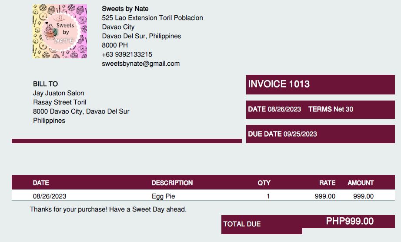401x242 pixels.
Task: Click the DUE DATE 09/25/2023 field
Action: (x=282, y=134)
